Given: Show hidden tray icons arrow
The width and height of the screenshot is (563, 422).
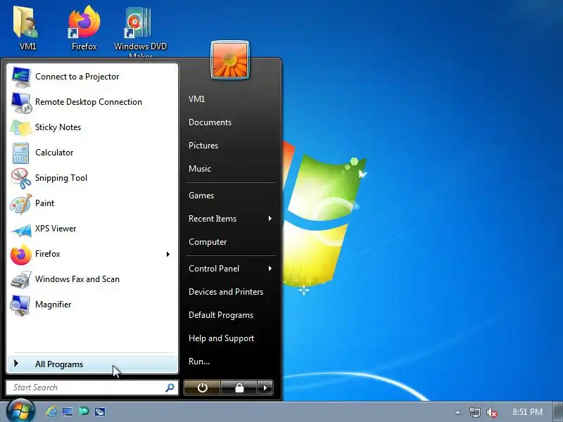Looking at the screenshot, I should click(x=457, y=412).
